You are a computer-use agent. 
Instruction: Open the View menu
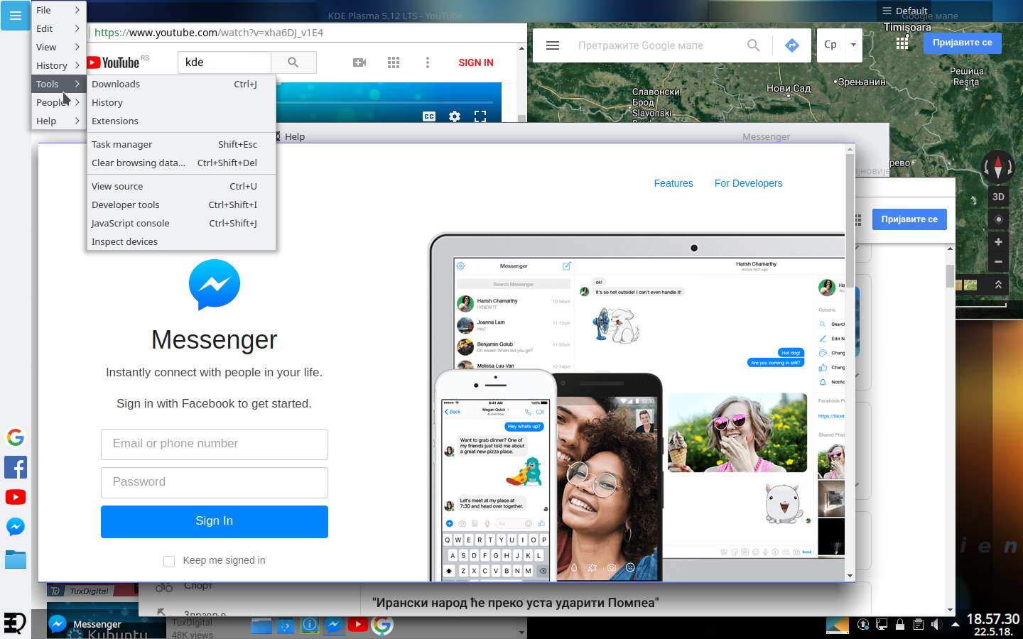pos(58,47)
